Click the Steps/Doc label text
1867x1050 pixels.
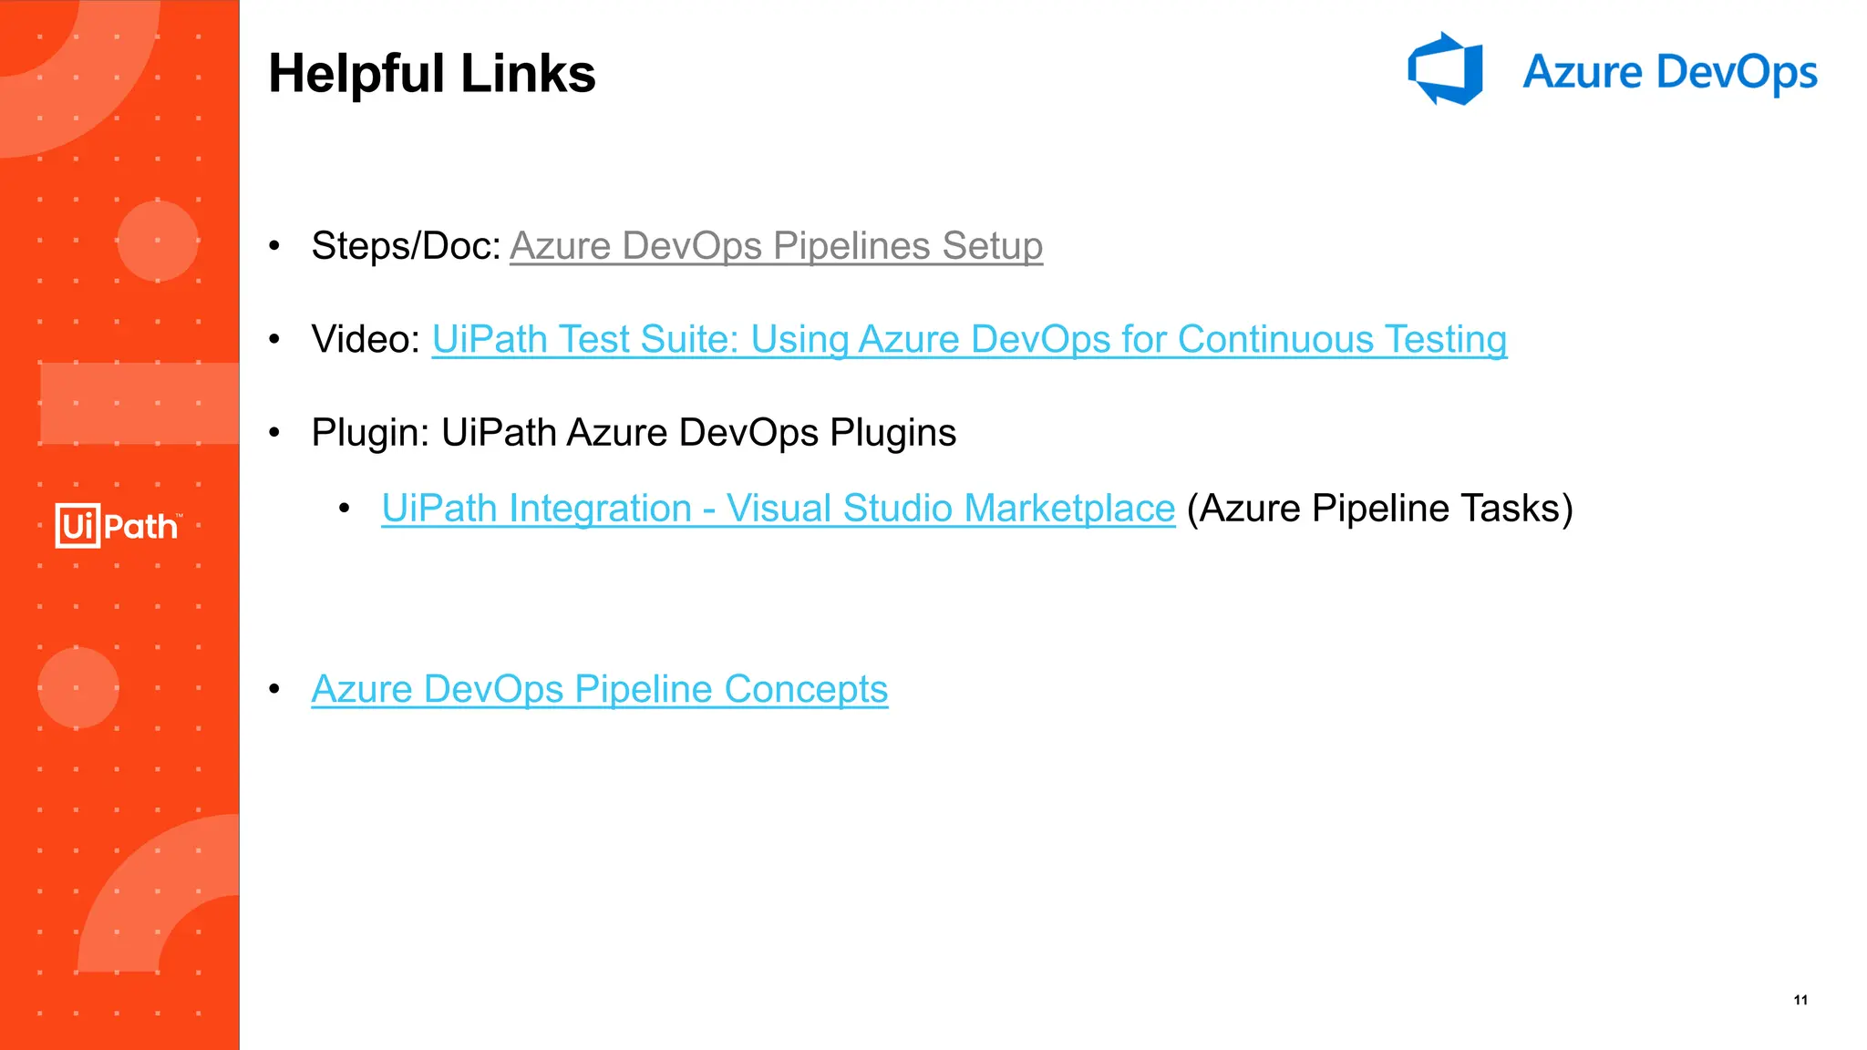point(406,246)
